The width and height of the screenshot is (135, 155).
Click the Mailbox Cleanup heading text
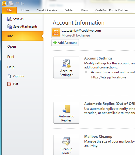98,136
